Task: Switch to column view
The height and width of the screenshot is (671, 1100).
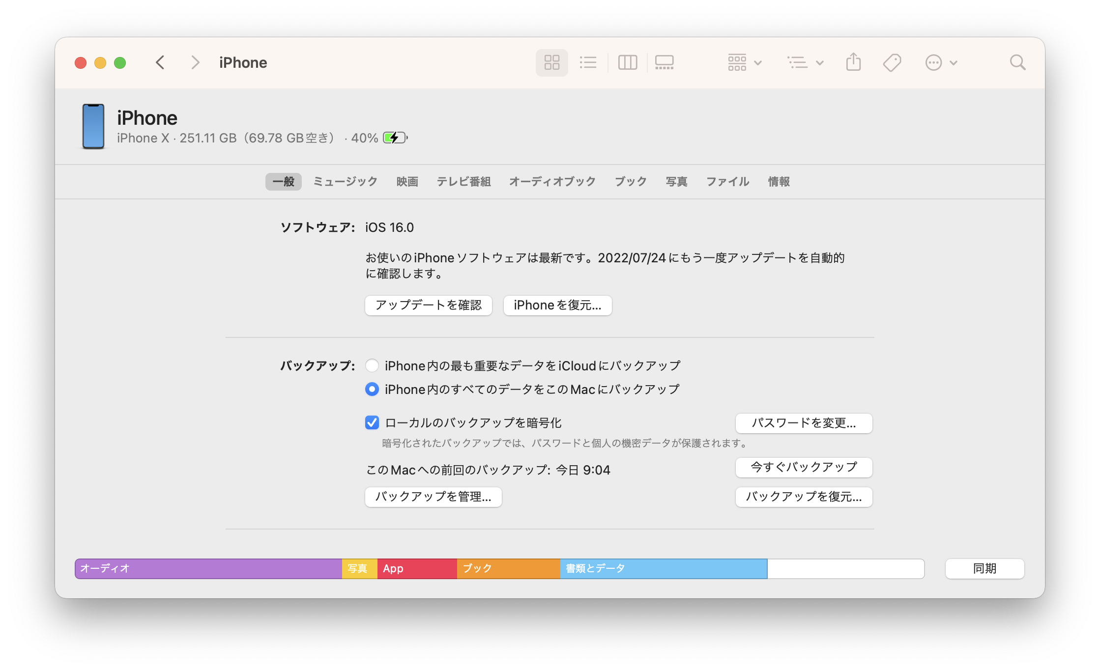Action: coord(628,62)
